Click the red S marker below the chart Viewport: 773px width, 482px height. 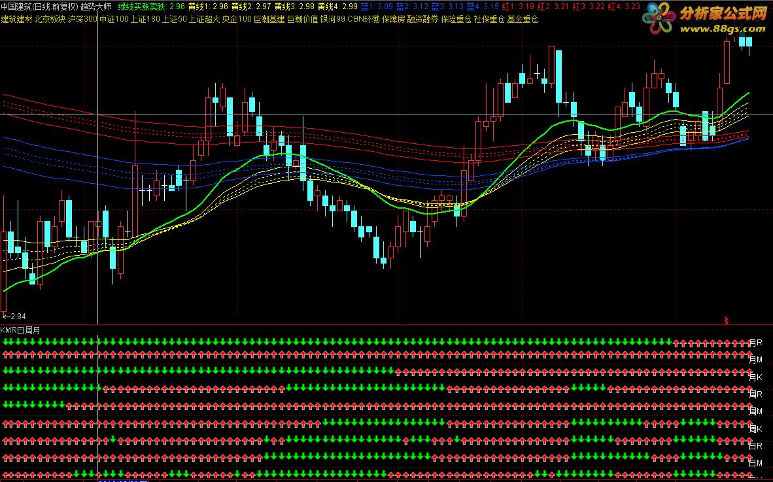click(x=726, y=320)
